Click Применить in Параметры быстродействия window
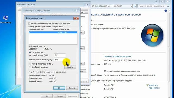 73,96
